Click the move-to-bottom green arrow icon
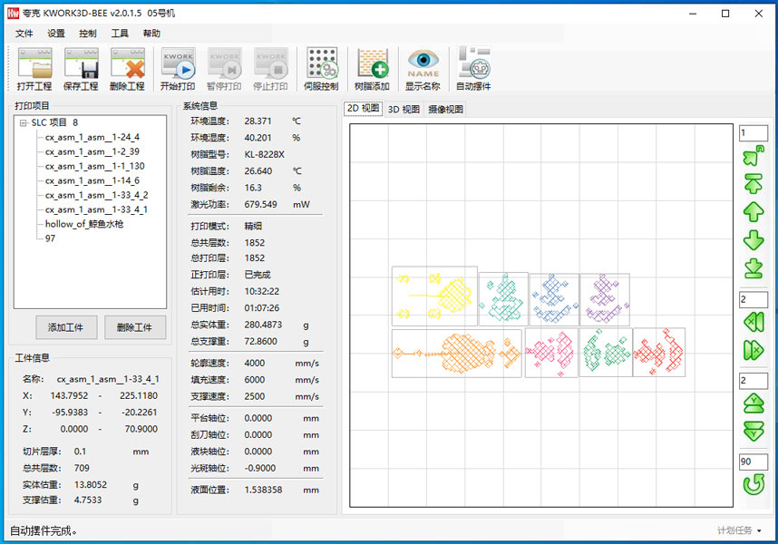The height and width of the screenshot is (544, 778). (754, 268)
